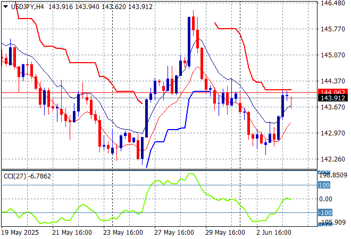Viewport: 351px width, 239px height.
Task: Click the blue -100 level marker
Action: [324, 213]
